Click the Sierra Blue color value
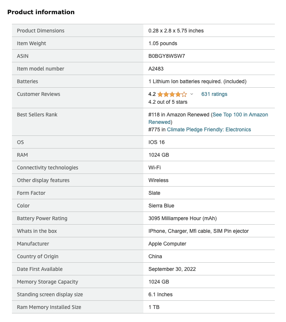Screen dimensions: 286x322 click(161, 206)
